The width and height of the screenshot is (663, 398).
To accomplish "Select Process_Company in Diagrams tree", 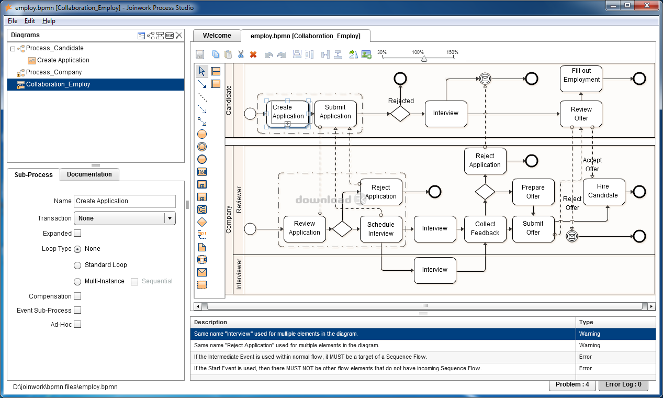I will pyautogui.click(x=54, y=72).
